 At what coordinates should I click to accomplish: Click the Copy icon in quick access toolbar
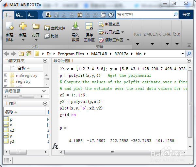click(72, 15)
